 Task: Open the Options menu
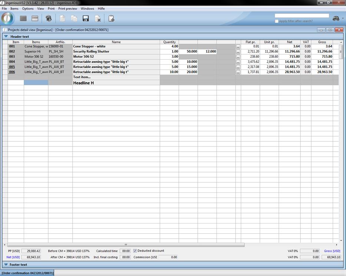[x=28, y=9]
